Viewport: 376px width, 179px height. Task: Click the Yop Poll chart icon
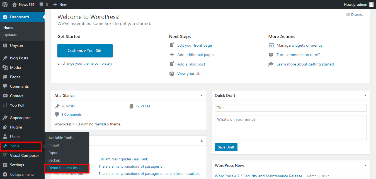(x=5, y=105)
